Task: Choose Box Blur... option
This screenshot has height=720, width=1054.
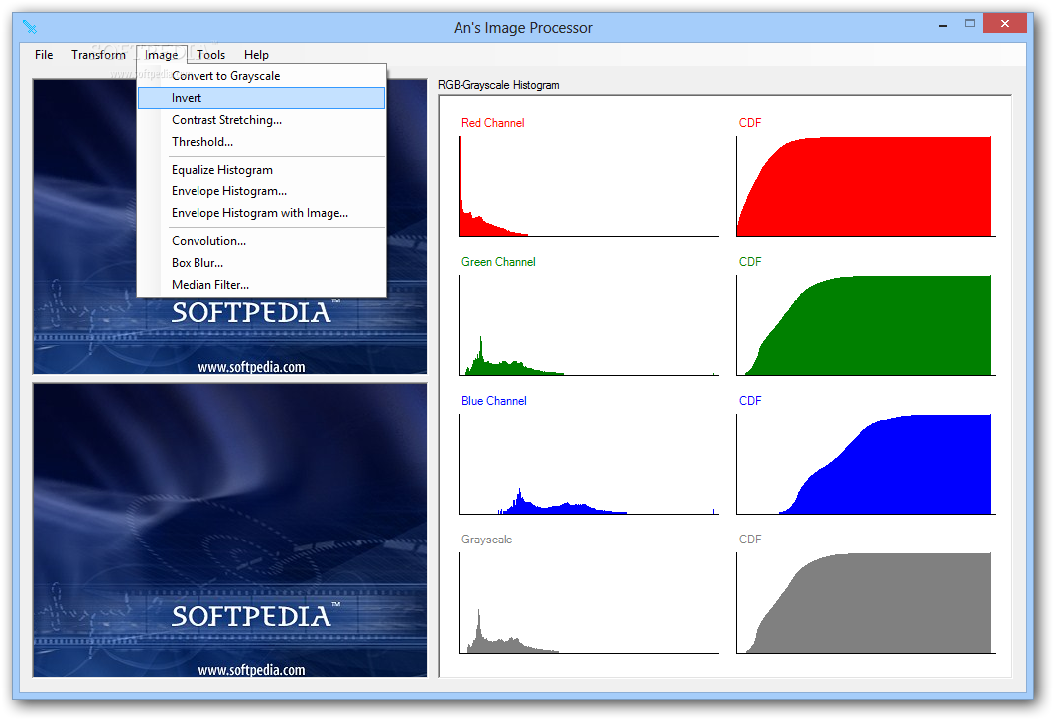Action: coord(261,263)
